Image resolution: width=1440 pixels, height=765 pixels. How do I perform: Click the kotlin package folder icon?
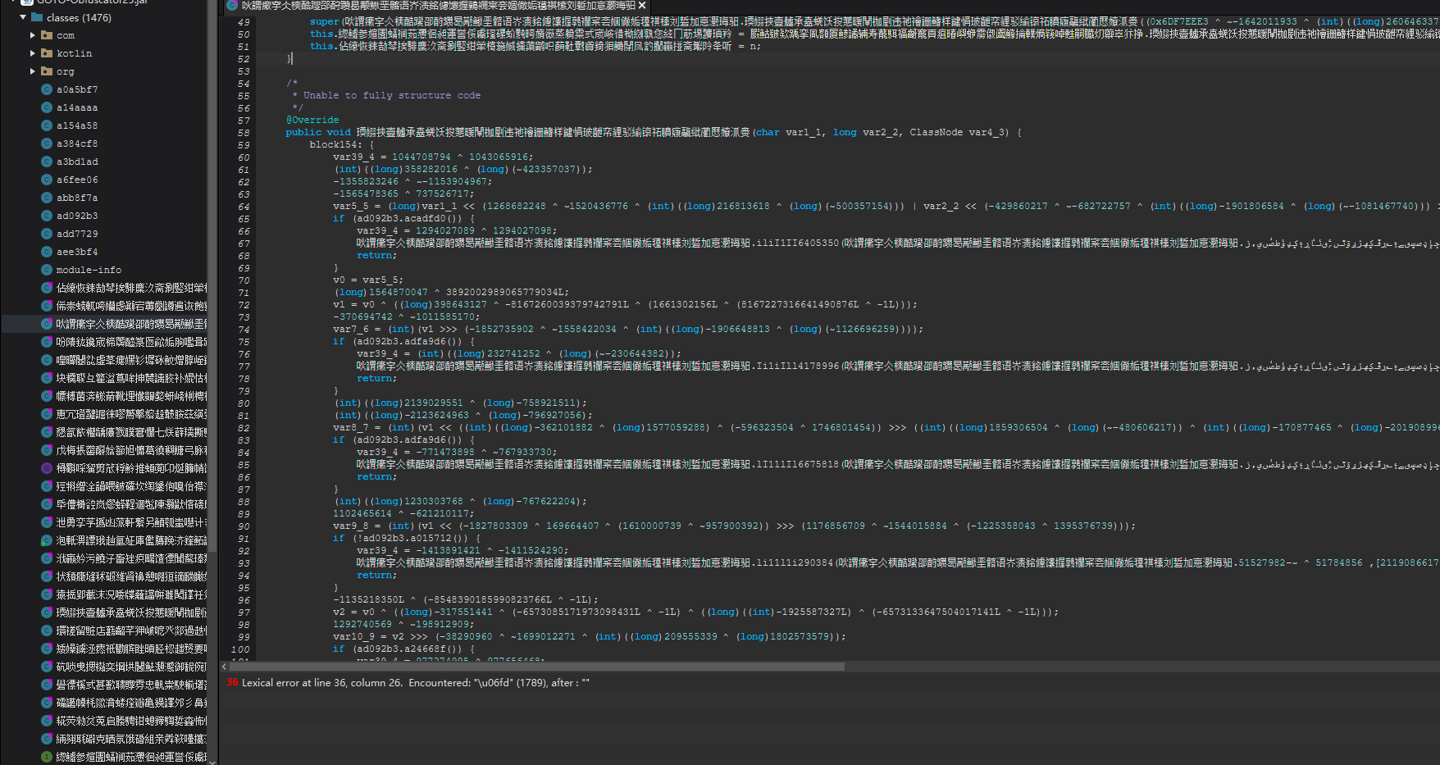tap(47, 53)
